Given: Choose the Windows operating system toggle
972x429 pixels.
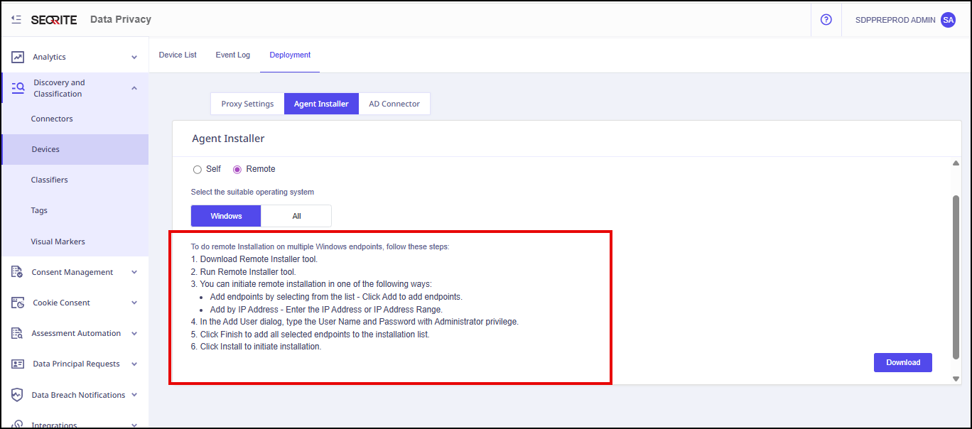Looking at the screenshot, I should [x=226, y=216].
